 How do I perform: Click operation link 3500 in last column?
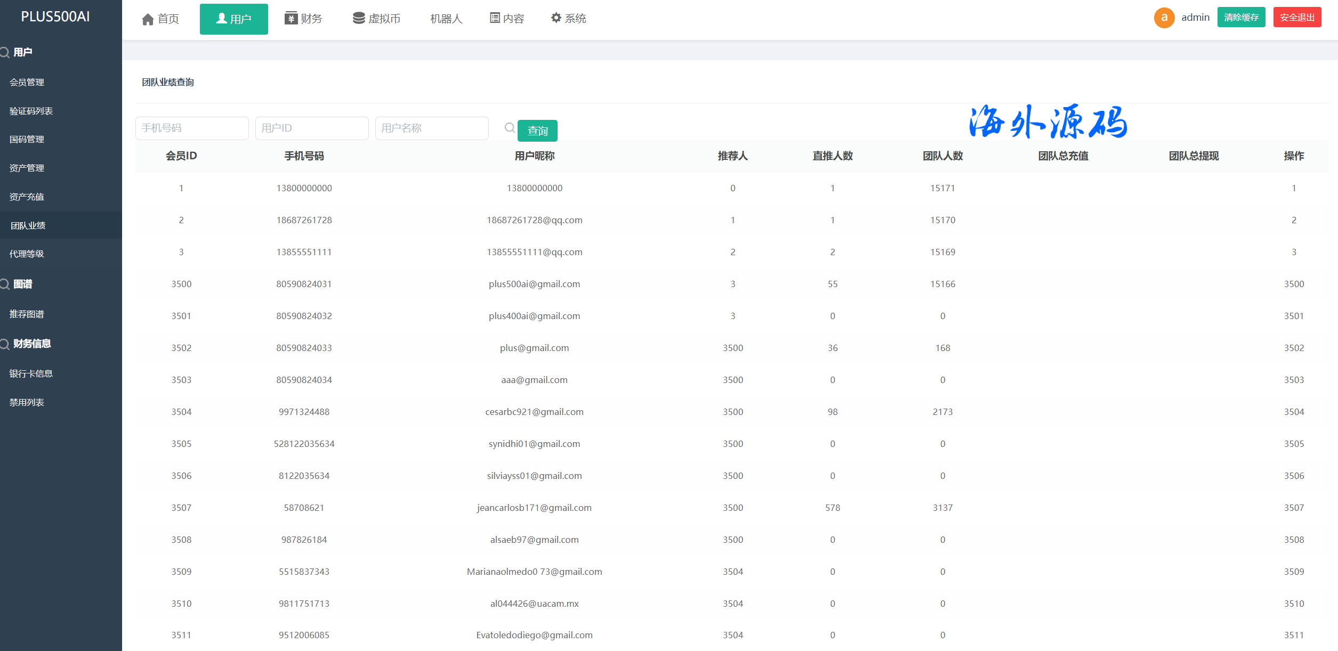tap(1294, 284)
